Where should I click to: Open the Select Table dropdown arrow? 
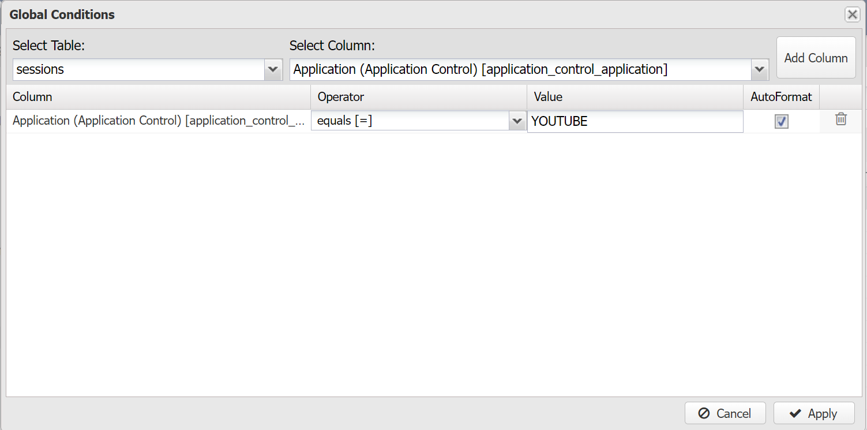pos(273,69)
